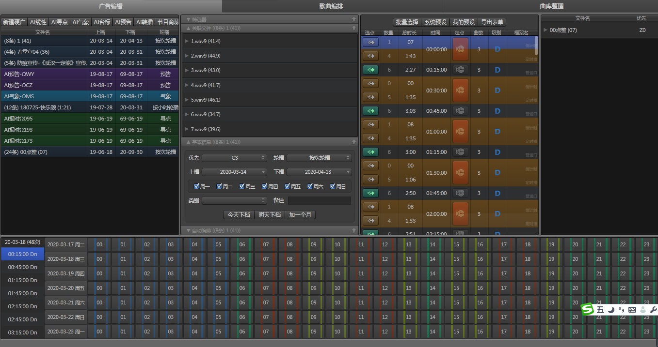This screenshot has height=347, width=658.
Task: Switch to the 歌曲编排 tab
Action: click(x=332, y=6)
